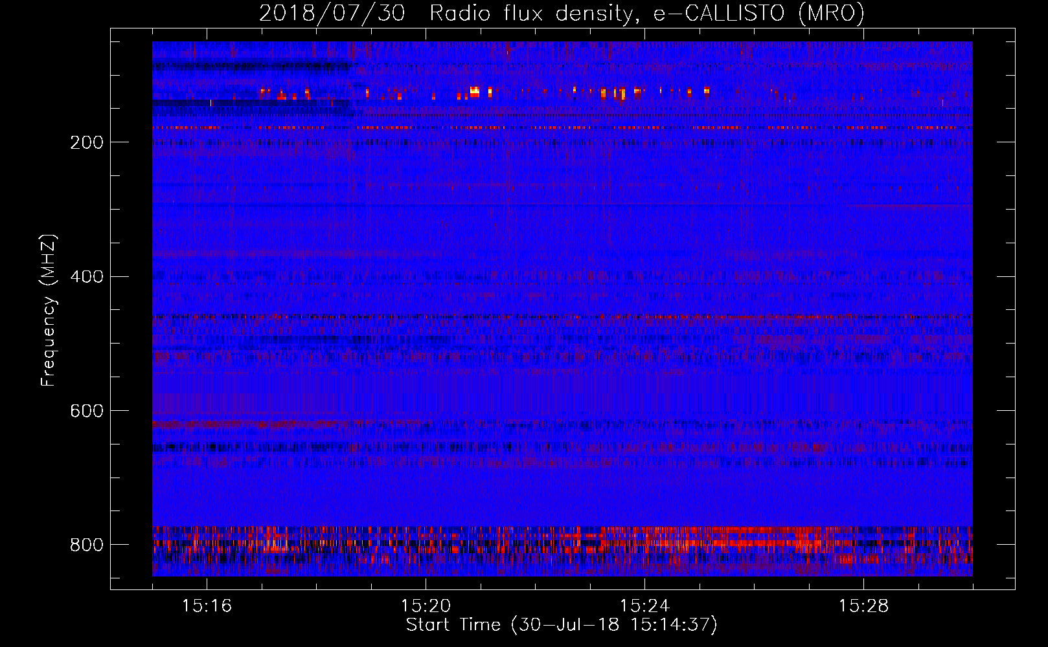The width and height of the screenshot is (1048, 647).
Task: Click the 200 frequency tick label
Action: pyautogui.click(x=87, y=142)
